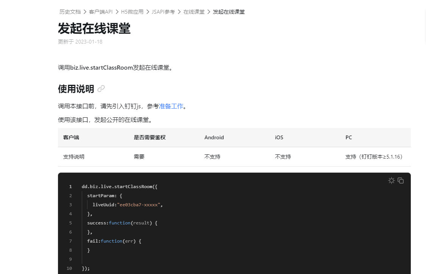
Task: Click code line dd.biz.live.startClassRoom({
Action: (x=120, y=187)
